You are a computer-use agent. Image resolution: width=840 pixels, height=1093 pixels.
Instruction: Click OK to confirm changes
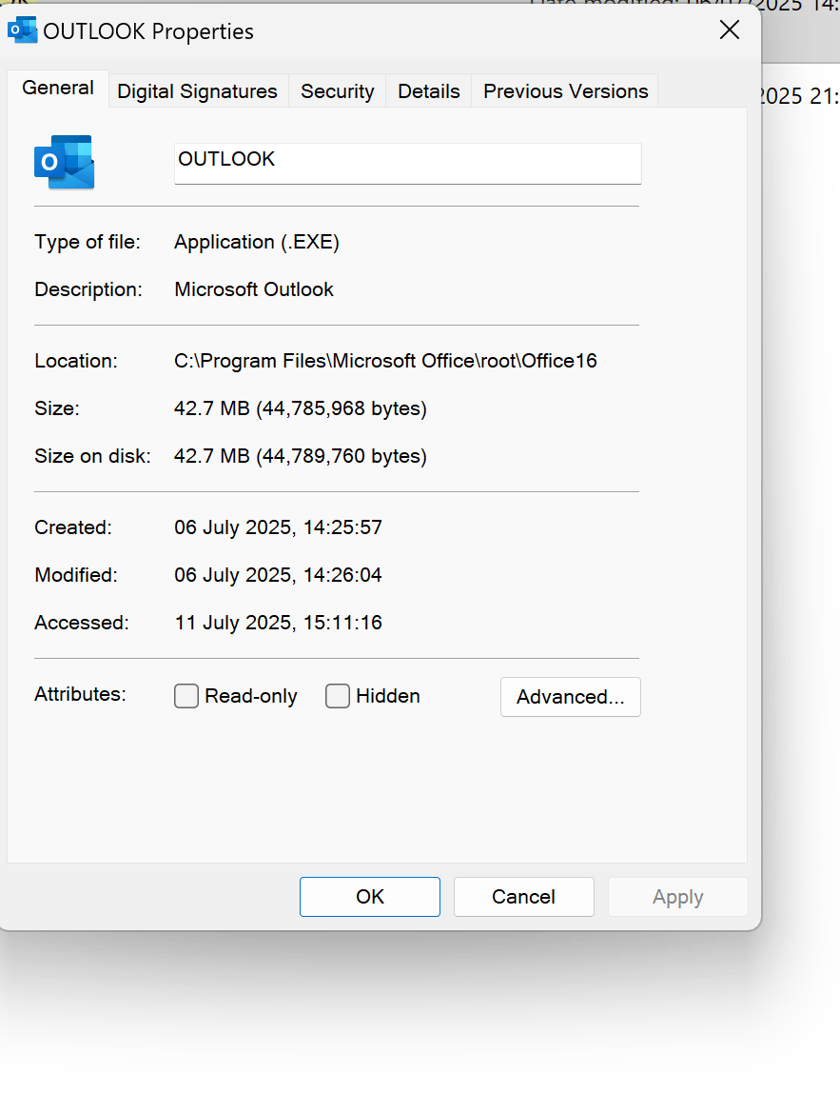tap(369, 896)
